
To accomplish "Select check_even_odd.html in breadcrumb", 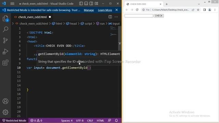I will [x=34, y=24].
